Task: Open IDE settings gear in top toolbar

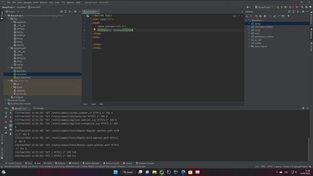Action: (x=307, y=7)
